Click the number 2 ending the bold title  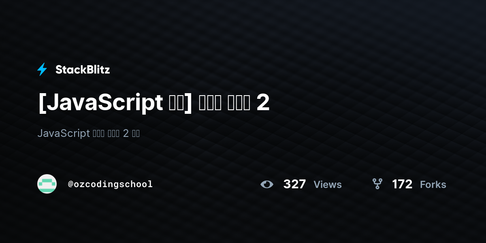tap(263, 103)
